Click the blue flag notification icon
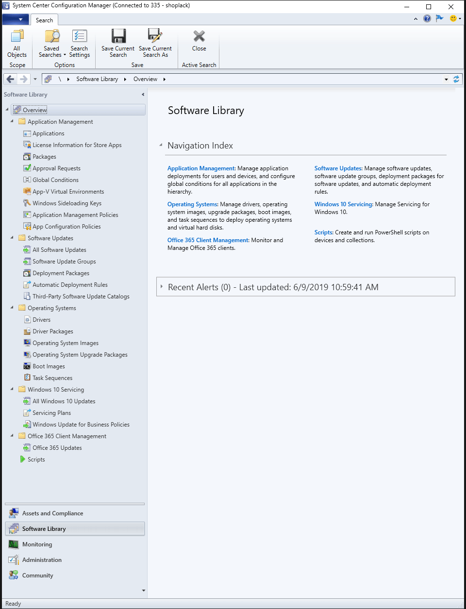This screenshot has height=609, width=466. pos(440,18)
